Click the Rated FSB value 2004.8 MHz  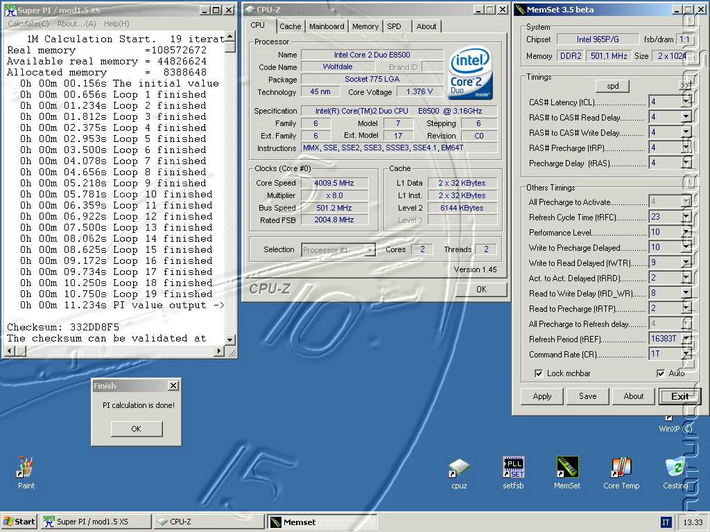[334, 220]
